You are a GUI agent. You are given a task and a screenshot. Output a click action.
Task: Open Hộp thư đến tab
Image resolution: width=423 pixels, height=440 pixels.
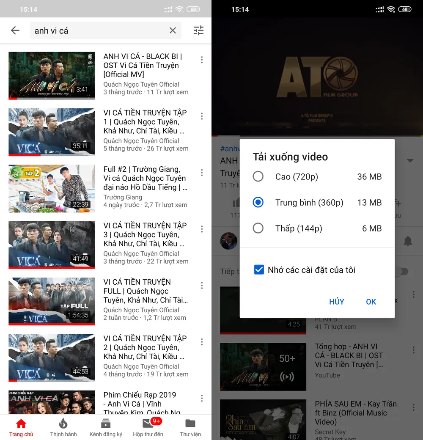(148, 427)
